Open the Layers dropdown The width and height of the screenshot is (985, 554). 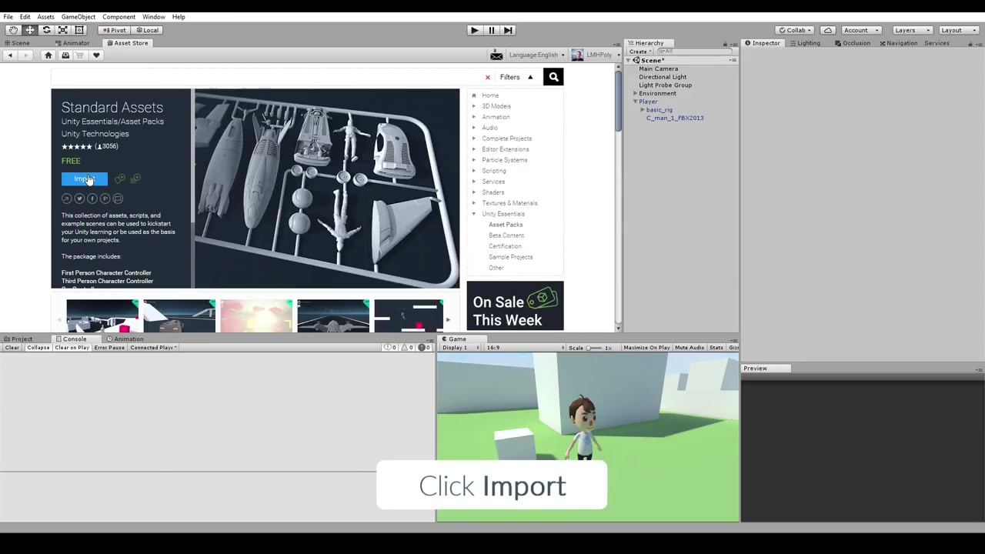tap(912, 30)
